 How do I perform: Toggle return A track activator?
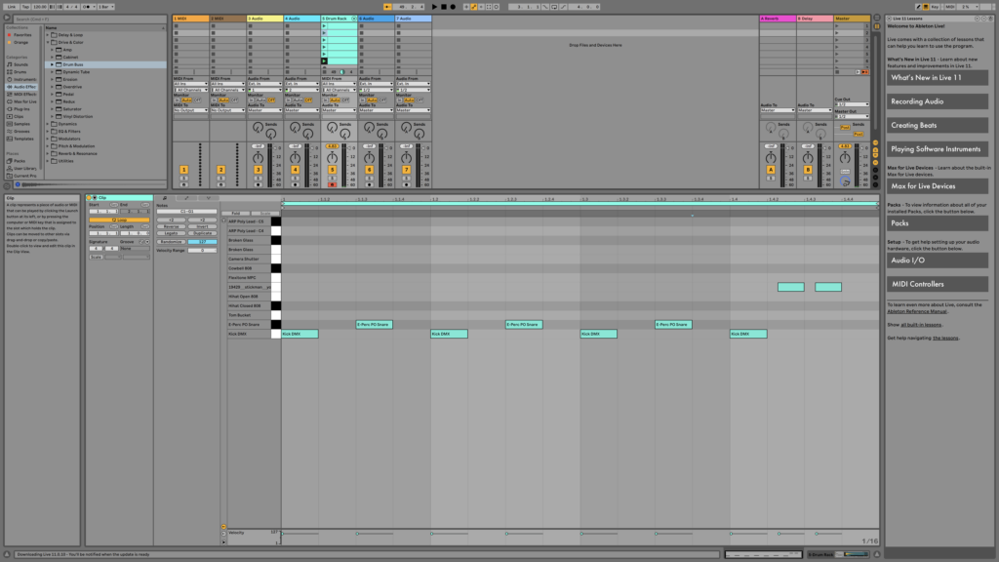[x=771, y=170]
